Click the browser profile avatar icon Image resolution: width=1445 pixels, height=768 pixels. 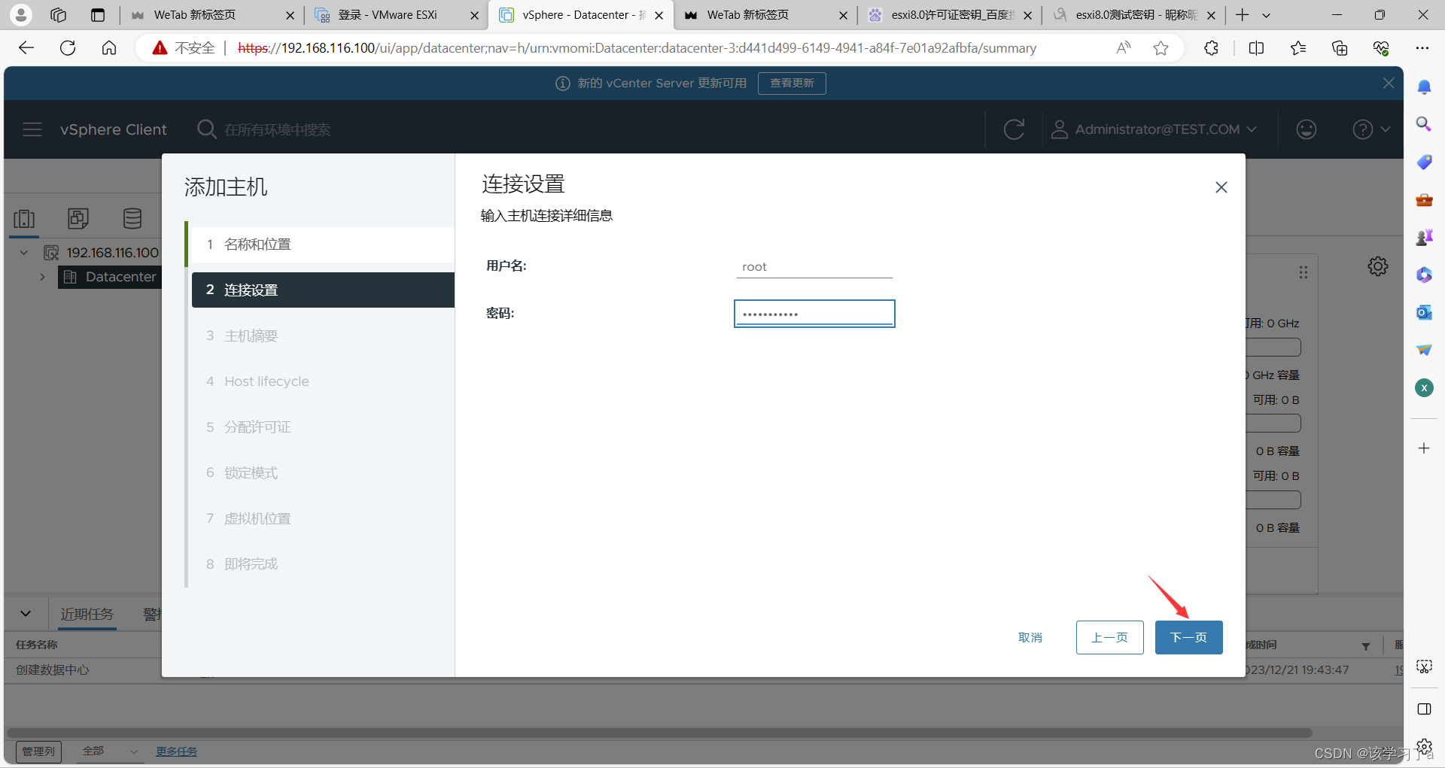pyautogui.click(x=21, y=14)
